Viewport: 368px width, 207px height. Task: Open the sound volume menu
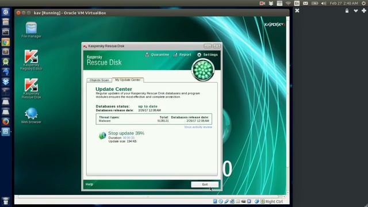(x=324, y=3)
